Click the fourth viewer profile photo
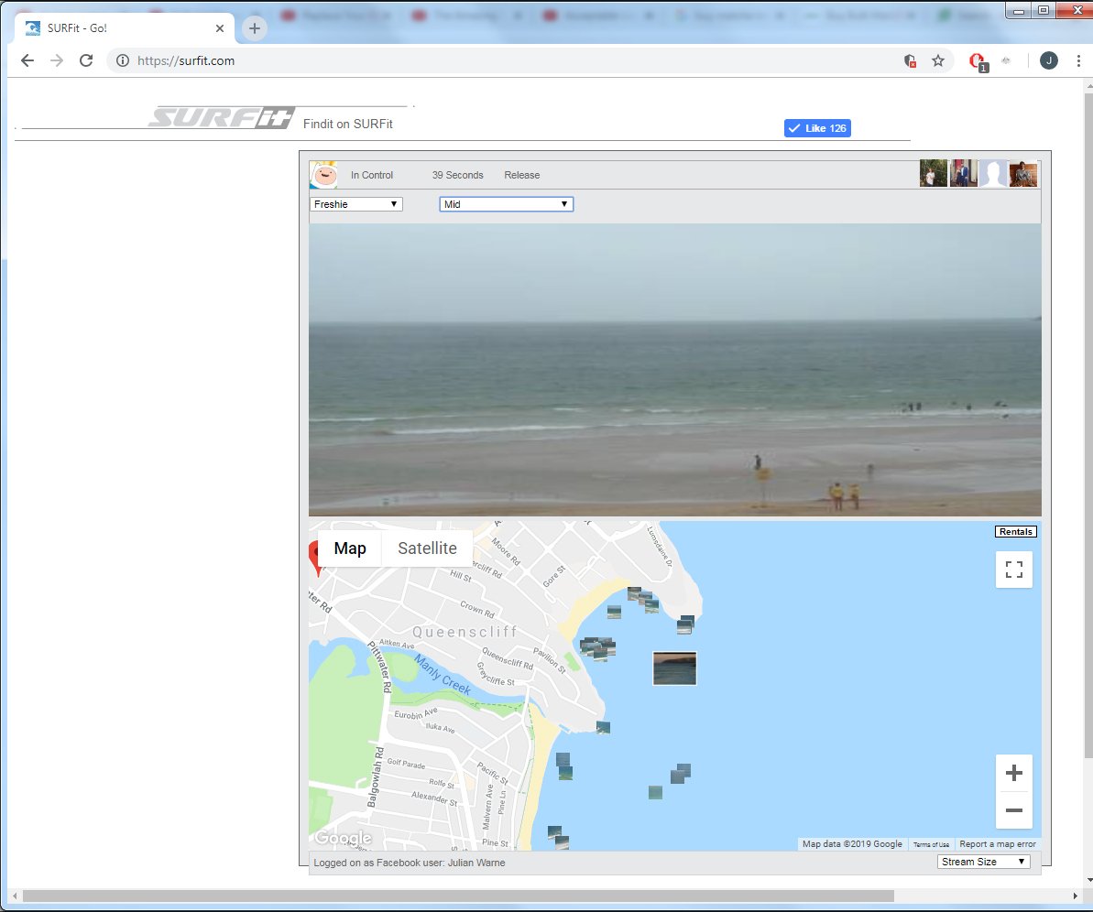The height and width of the screenshot is (912, 1093). point(1023,173)
